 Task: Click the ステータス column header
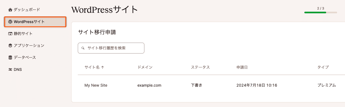[x=200, y=67]
